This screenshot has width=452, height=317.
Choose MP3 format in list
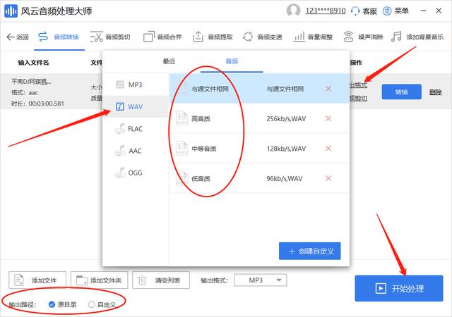click(136, 85)
